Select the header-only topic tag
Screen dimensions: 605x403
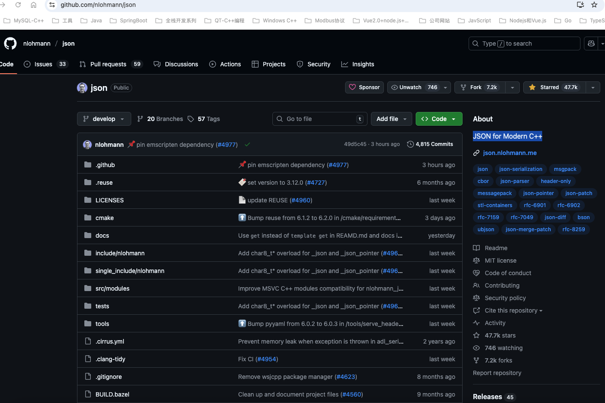pos(556,181)
